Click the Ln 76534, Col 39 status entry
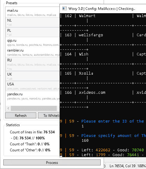 (x=122, y=166)
